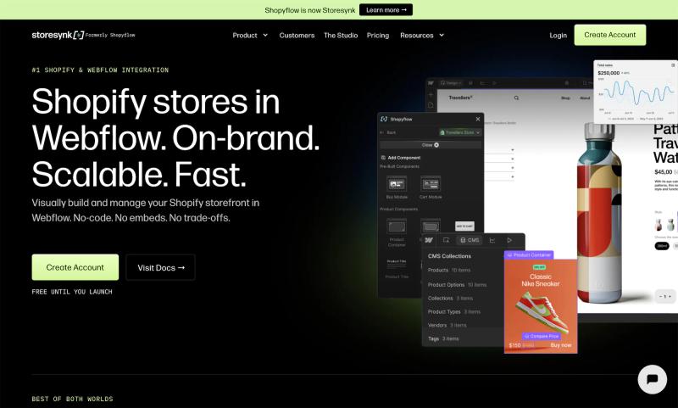Screen dimensions: 678x408
Task: Click the second bottle style swatch thumbnail
Action: click(670, 225)
